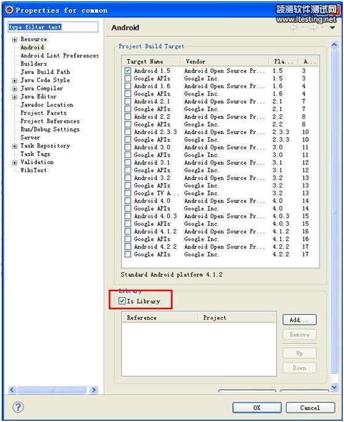The width and height of the screenshot is (344, 422).
Task: Check the Android 1.6 target checkbox
Action: click(x=128, y=86)
